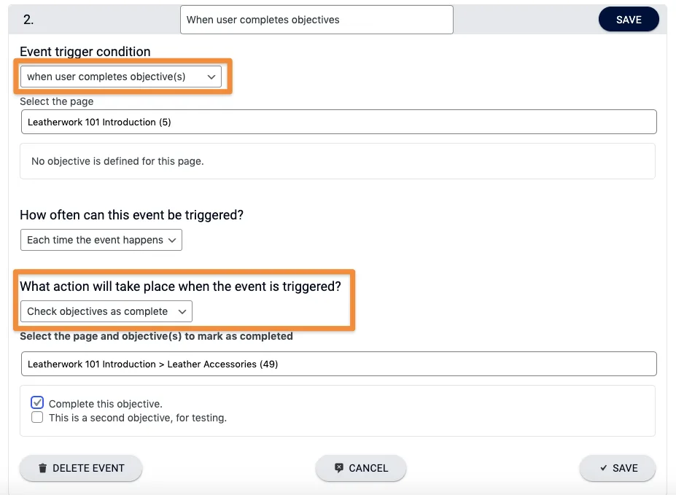Expand the 'Each time the event happens' dropdown

click(101, 240)
